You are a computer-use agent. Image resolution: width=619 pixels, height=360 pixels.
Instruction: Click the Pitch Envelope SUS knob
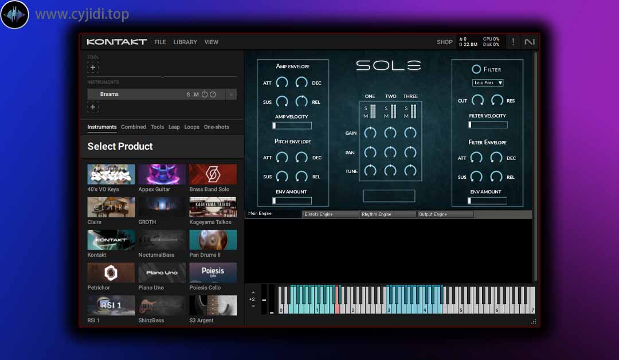pos(282,177)
